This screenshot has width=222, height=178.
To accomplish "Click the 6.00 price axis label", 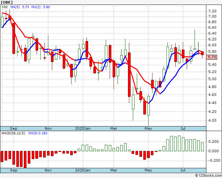I will (212, 45).
